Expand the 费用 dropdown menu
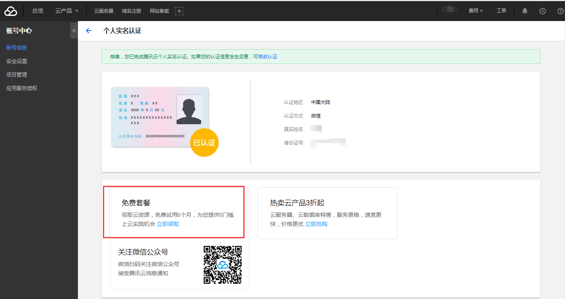 pyautogui.click(x=476, y=11)
